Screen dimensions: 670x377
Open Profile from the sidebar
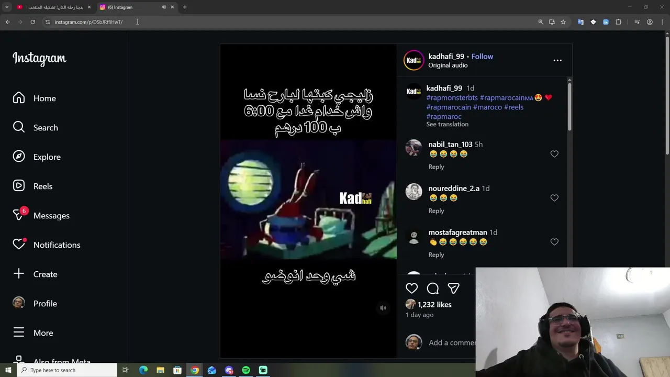pos(35,304)
